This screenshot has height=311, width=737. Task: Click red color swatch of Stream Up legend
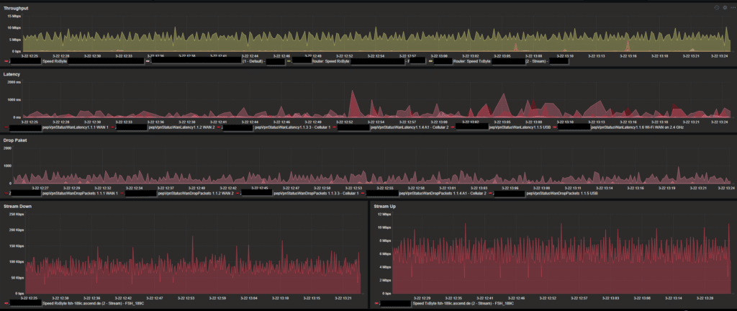(376, 304)
